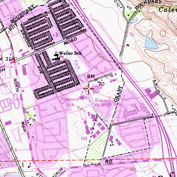Click the Weller School building symbol

click(56, 57)
